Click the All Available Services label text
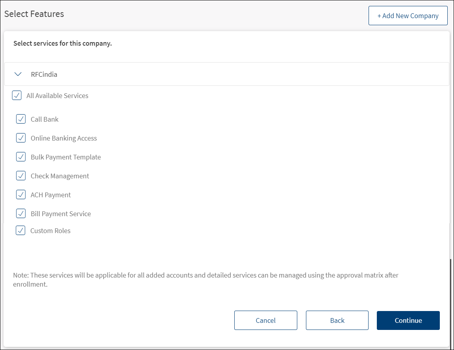The height and width of the screenshot is (350, 454). click(57, 96)
